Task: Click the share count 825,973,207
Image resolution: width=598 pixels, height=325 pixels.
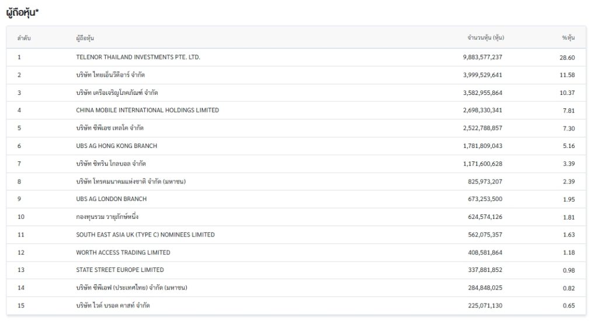Action: 485,182
